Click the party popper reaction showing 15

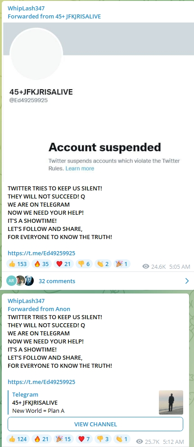(63, 439)
